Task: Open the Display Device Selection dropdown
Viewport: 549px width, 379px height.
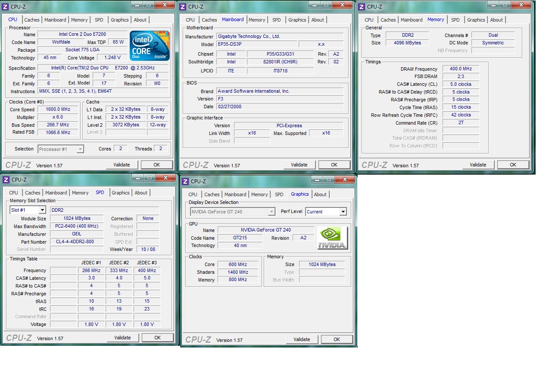Action: (271, 212)
